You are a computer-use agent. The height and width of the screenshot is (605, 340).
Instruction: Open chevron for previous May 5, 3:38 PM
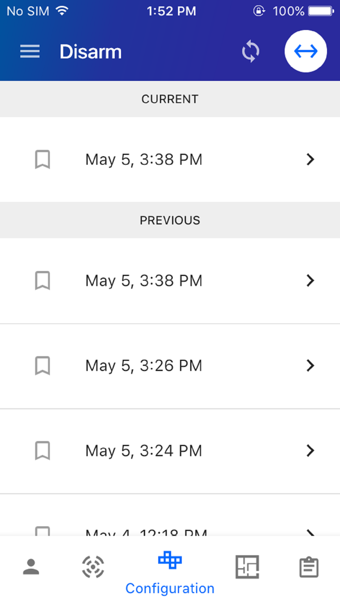click(310, 281)
